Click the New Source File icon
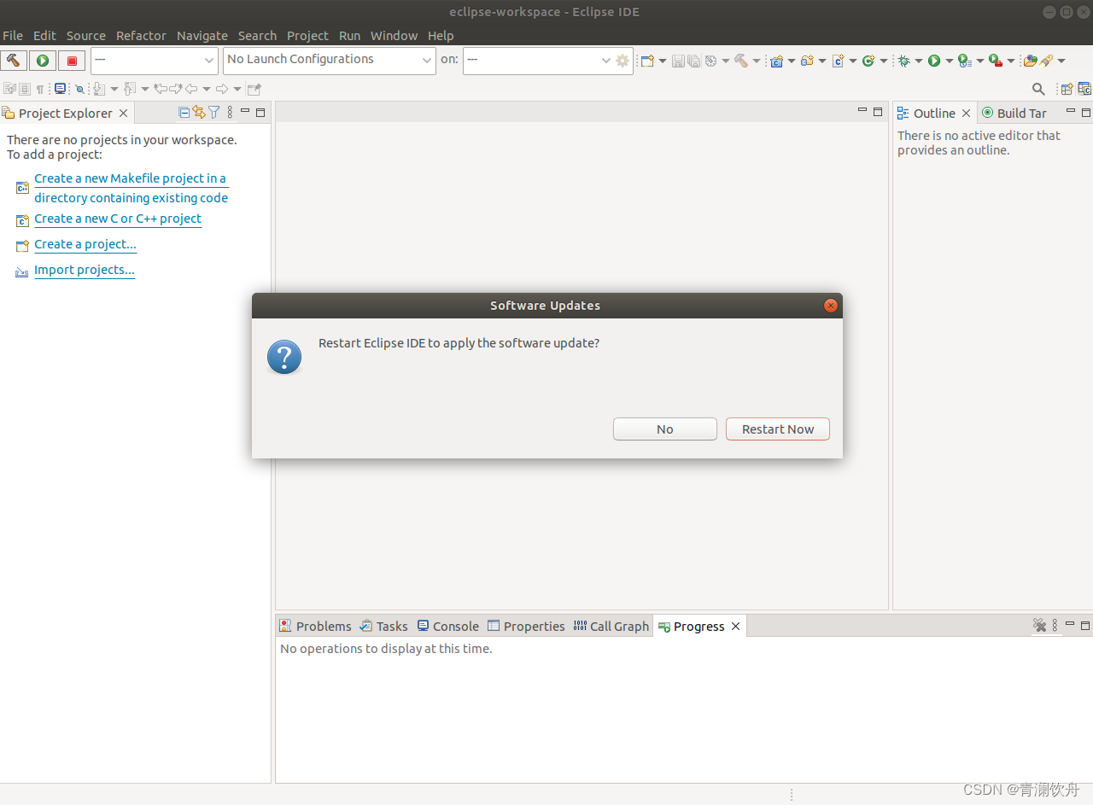The height and width of the screenshot is (805, 1093). tap(838, 61)
